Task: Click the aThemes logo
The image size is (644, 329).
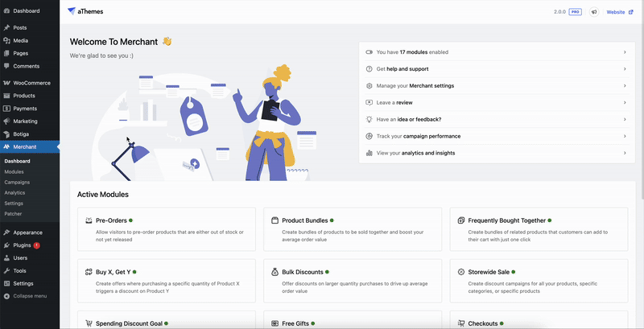Action: (x=85, y=11)
